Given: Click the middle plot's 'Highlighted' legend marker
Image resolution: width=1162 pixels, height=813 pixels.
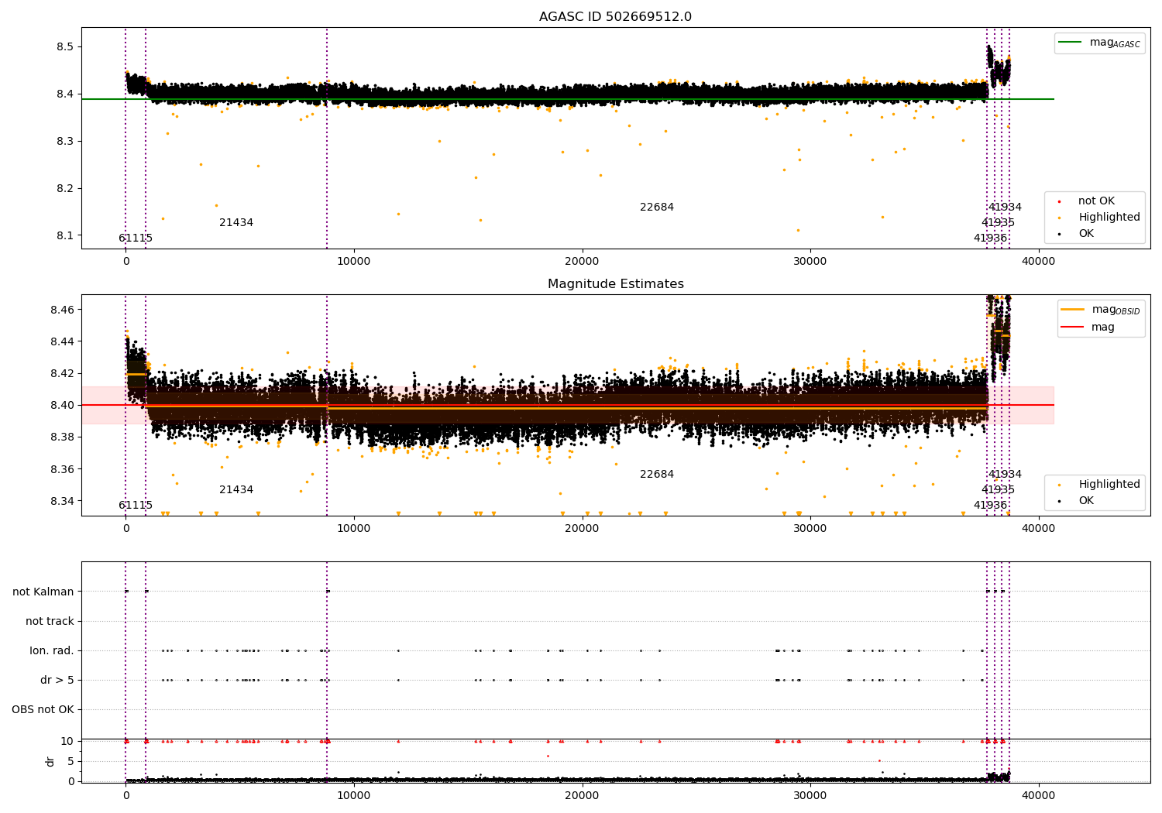Looking at the screenshot, I should (x=1059, y=485).
